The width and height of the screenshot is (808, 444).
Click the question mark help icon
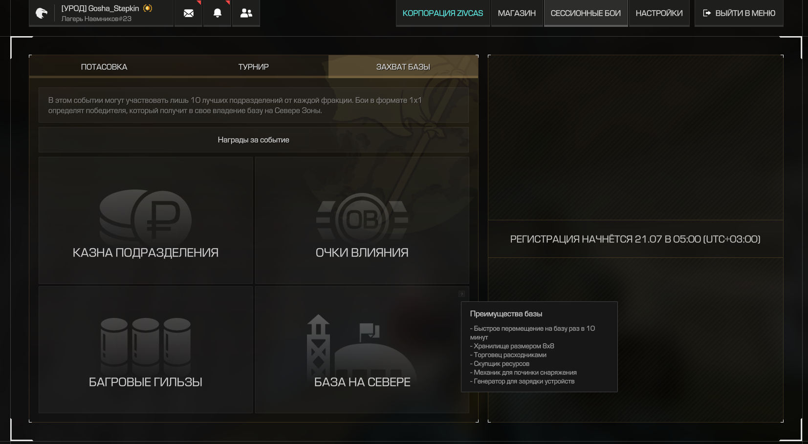(461, 294)
